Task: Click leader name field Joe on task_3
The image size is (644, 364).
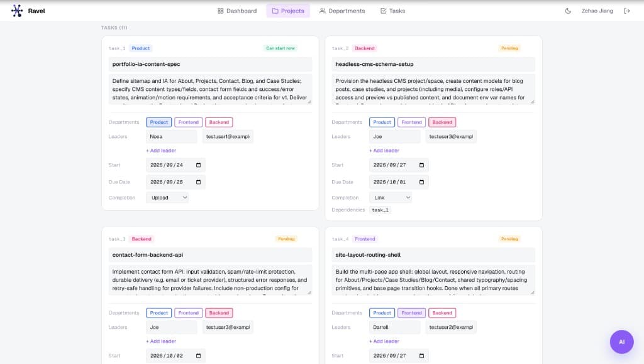Action: 172,327
